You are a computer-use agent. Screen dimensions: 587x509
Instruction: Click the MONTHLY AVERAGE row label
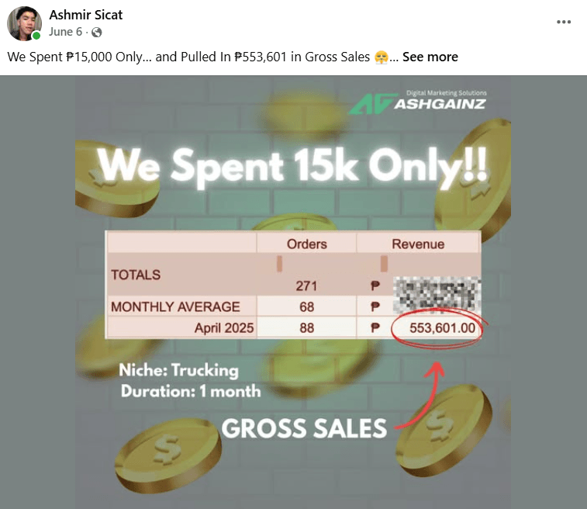click(x=175, y=306)
